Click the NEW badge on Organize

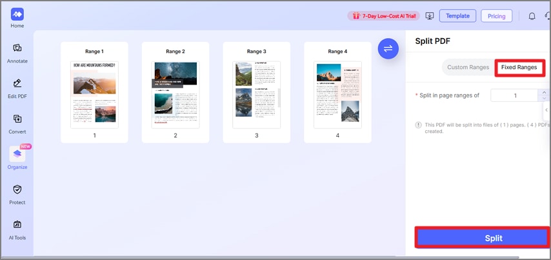[x=26, y=146]
